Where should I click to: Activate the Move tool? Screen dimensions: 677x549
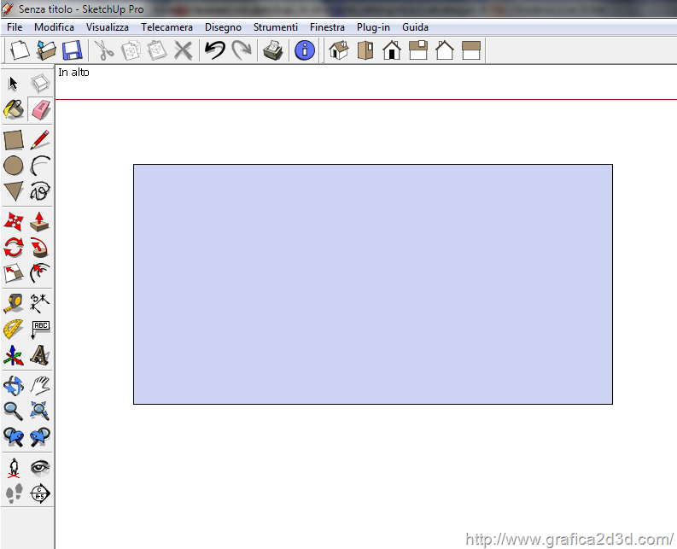pyautogui.click(x=14, y=222)
